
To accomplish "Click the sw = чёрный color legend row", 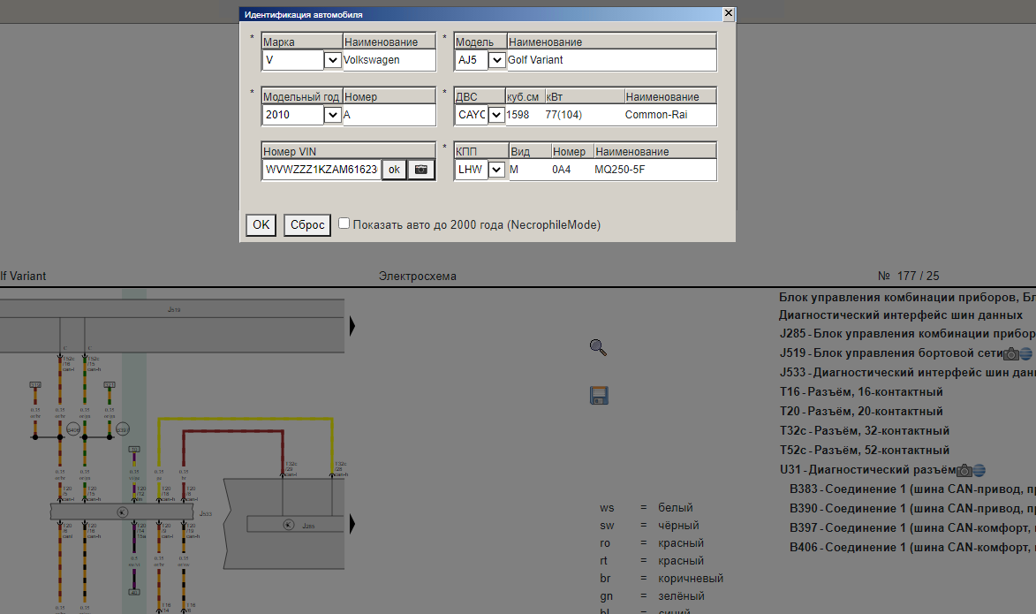I will coord(649,526).
